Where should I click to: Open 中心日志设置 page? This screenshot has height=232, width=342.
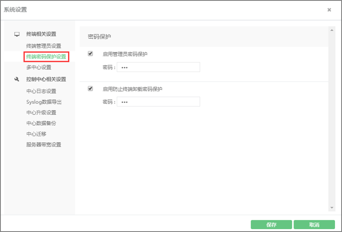point(41,91)
